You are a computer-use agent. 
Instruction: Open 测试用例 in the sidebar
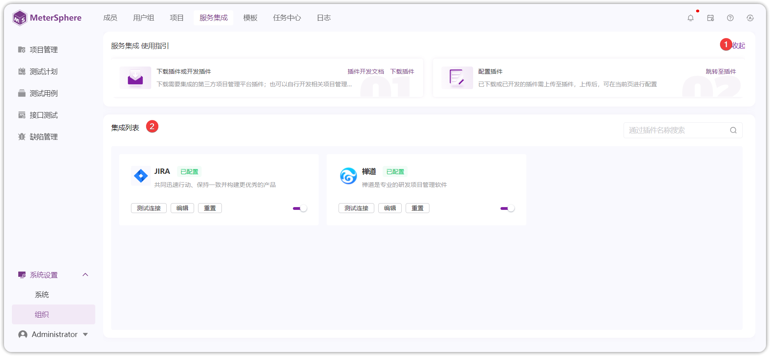44,93
